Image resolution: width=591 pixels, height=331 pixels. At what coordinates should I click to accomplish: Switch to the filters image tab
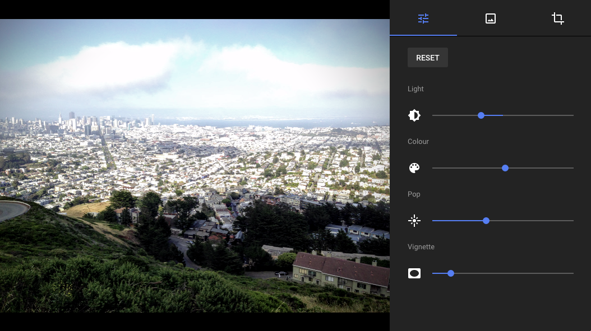(491, 18)
